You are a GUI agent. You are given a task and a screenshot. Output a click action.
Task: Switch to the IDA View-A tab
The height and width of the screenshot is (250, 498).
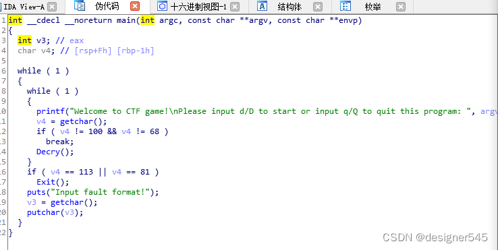click(24, 7)
